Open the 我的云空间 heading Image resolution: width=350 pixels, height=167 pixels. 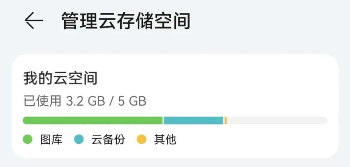(60, 78)
